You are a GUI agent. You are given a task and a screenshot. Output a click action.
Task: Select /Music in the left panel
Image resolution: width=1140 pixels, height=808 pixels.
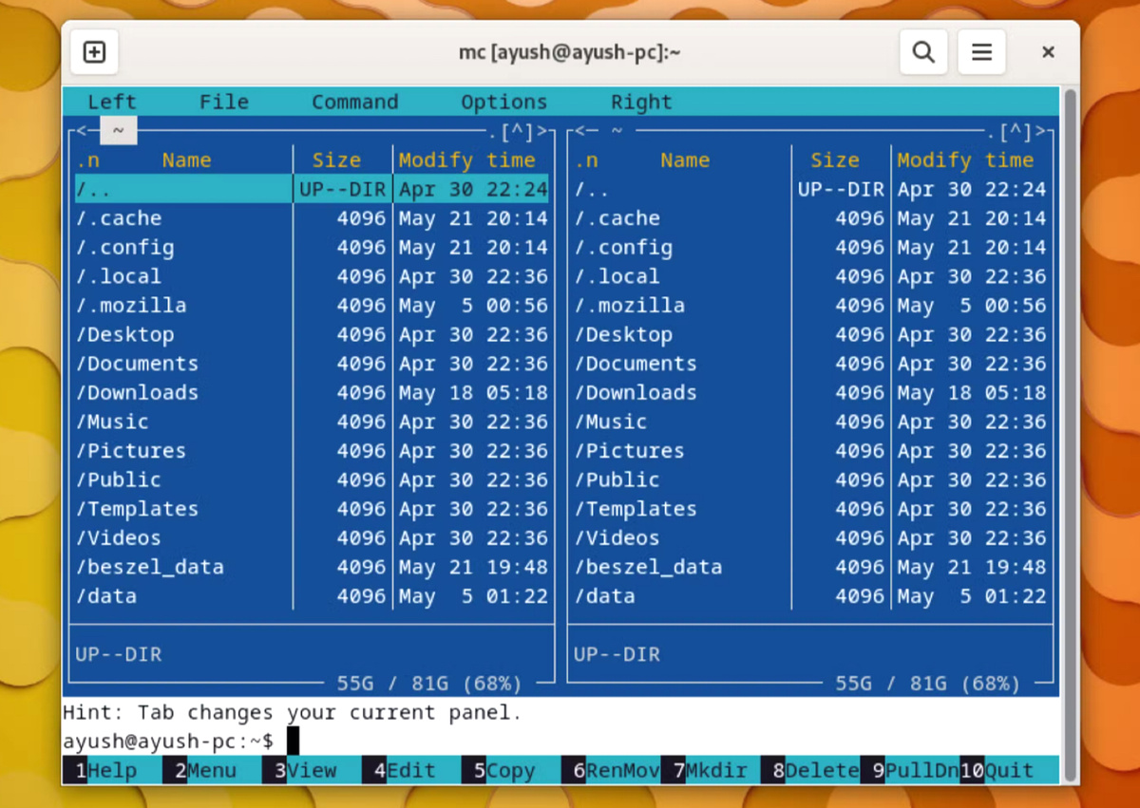pyautogui.click(x=312, y=422)
